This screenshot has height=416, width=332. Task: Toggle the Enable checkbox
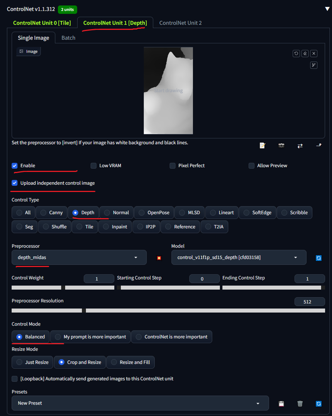[x=15, y=166]
